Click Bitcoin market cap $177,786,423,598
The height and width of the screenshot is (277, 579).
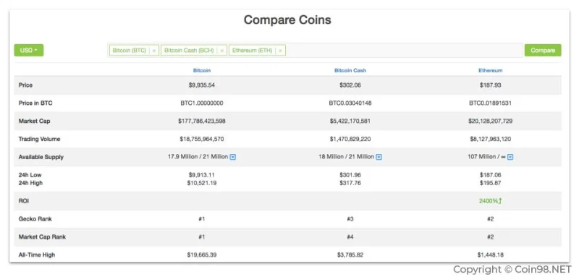(x=202, y=121)
